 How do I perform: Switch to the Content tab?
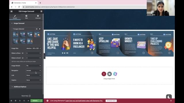coord(15,17)
